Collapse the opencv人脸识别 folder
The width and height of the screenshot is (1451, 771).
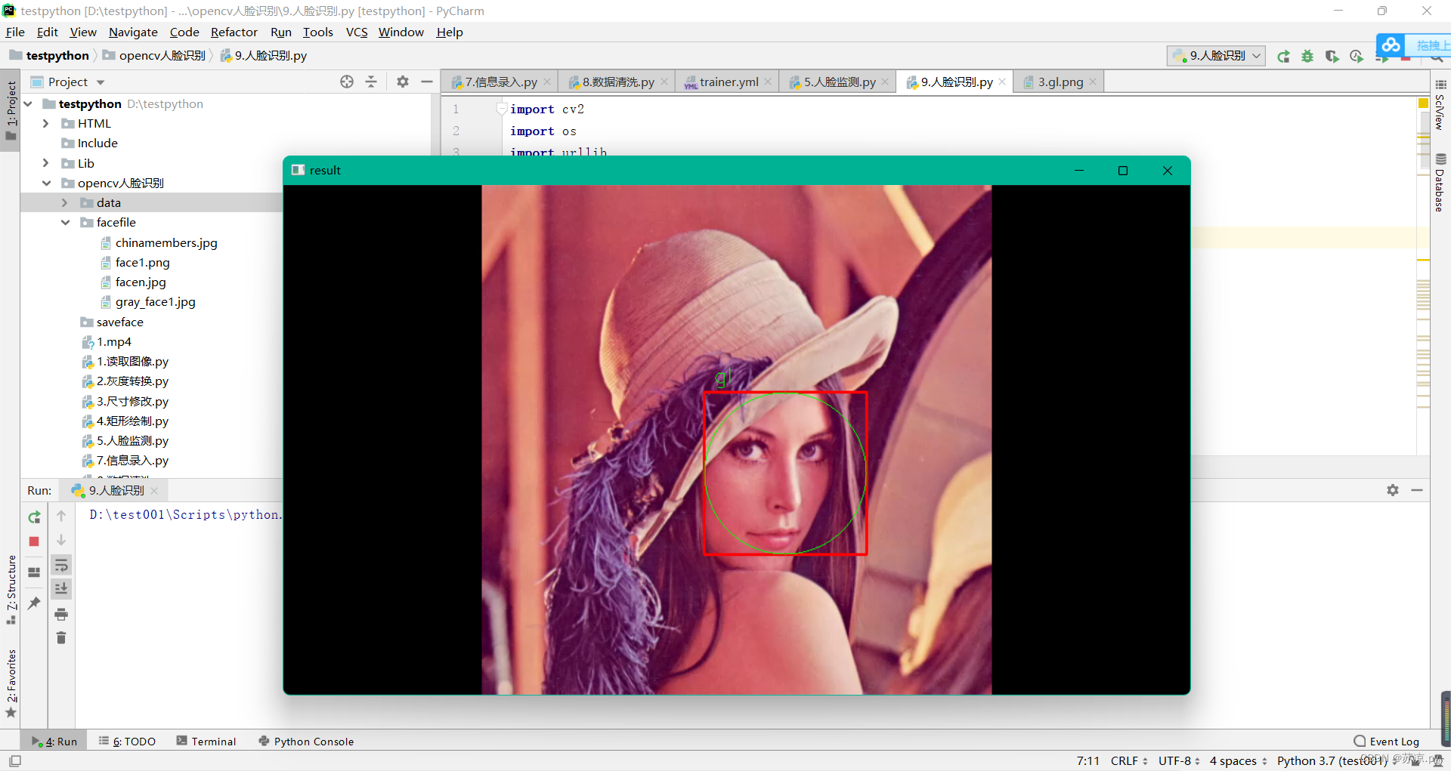(46, 183)
